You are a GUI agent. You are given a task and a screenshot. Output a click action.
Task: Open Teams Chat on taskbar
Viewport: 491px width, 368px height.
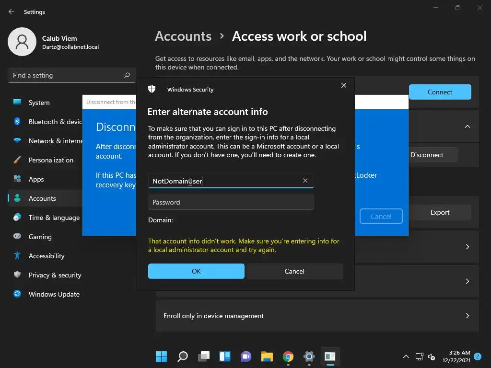pyautogui.click(x=246, y=356)
